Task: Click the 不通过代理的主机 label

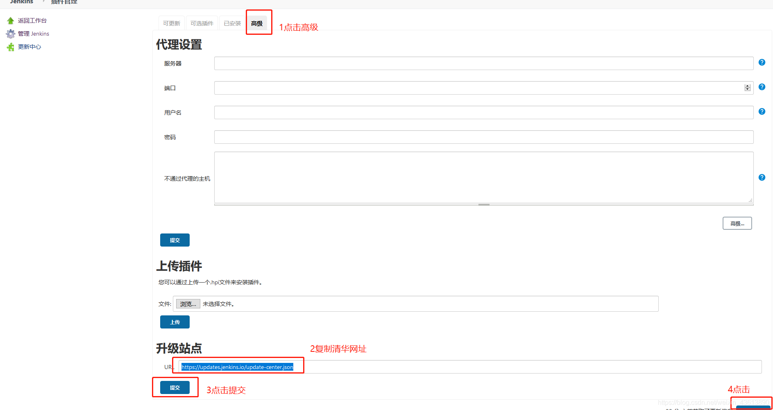Action: point(187,179)
